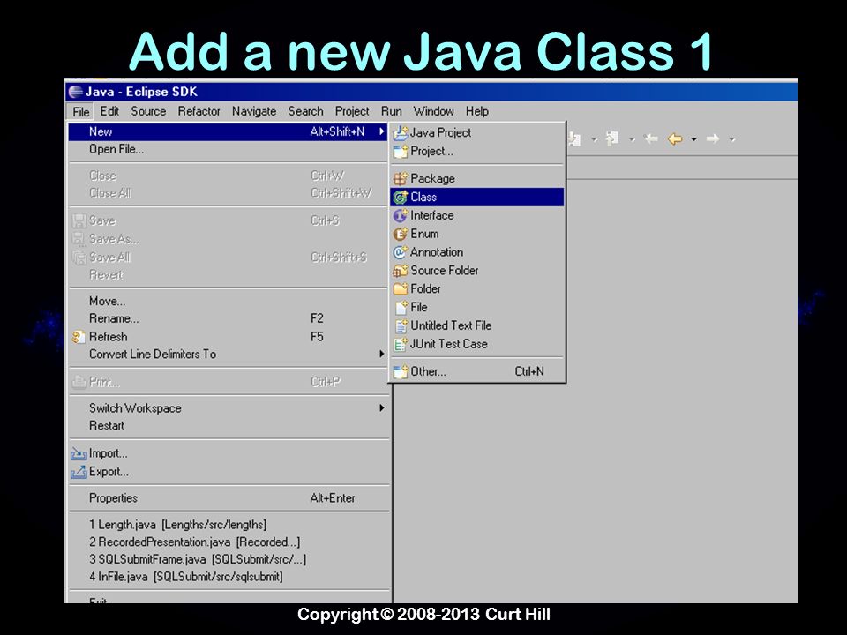Choose Restart from the File menu
847x635 pixels.
(x=229, y=425)
